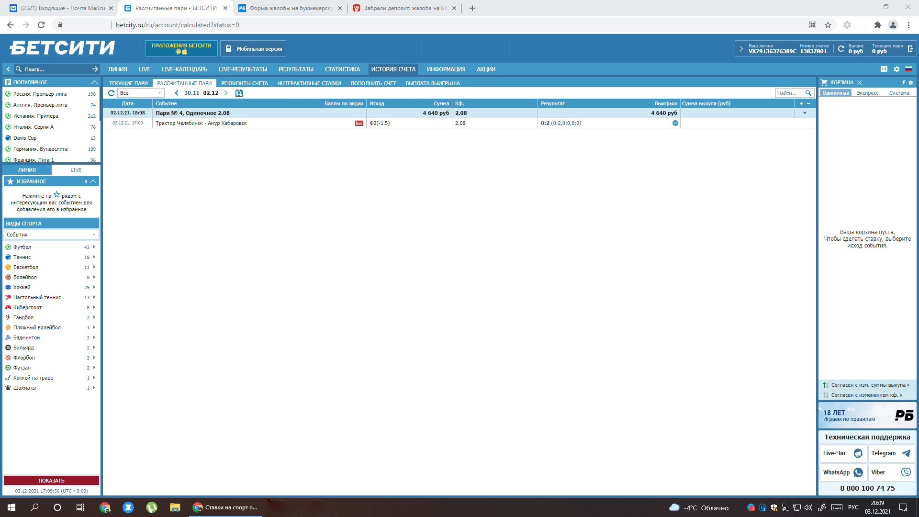Screen dimensions: 919x517
Task: Click the 1.5 odds format icon
Action: click(x=884, y=69)
